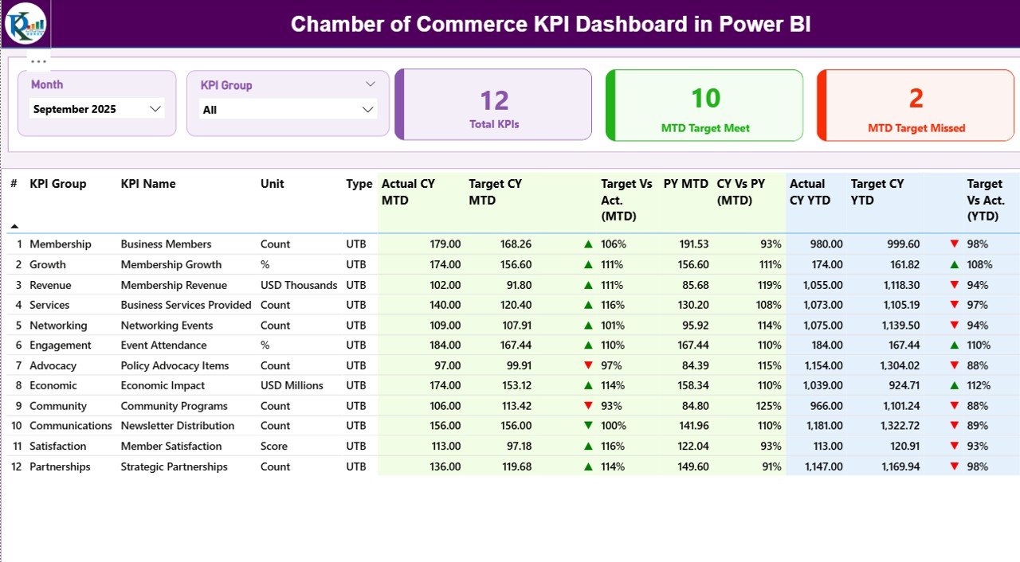Click the chevron above the KPI Group slicer
Image resolution: width=1020 pixels, height=562 pixels.
pos(369,84)
